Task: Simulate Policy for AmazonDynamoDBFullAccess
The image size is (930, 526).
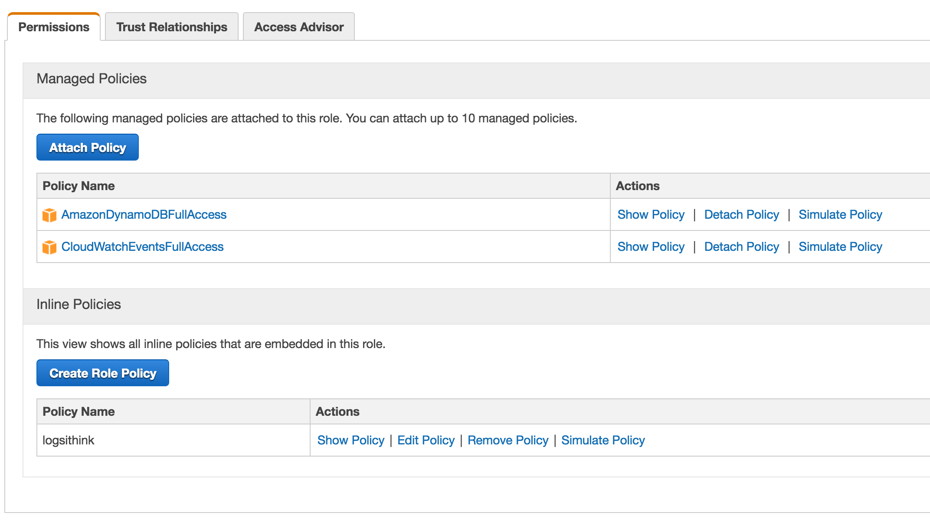Action: [x=841, y=214]
